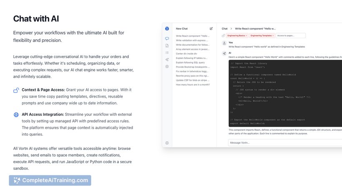Click the breadcrumb chevron after Chat
Viewport: 342px width, 191px height.
pyautogui.click(x=231, y=29)
